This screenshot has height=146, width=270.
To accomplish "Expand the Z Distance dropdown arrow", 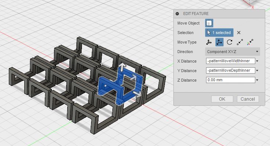I will [257, 80].
